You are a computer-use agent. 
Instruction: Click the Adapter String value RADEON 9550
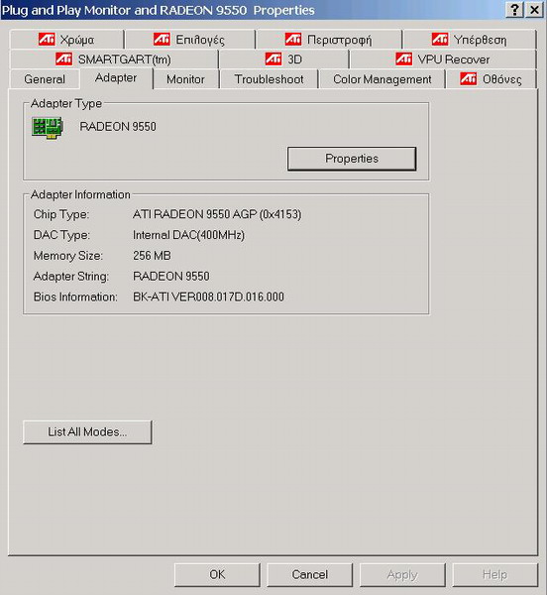coord(171,277)
